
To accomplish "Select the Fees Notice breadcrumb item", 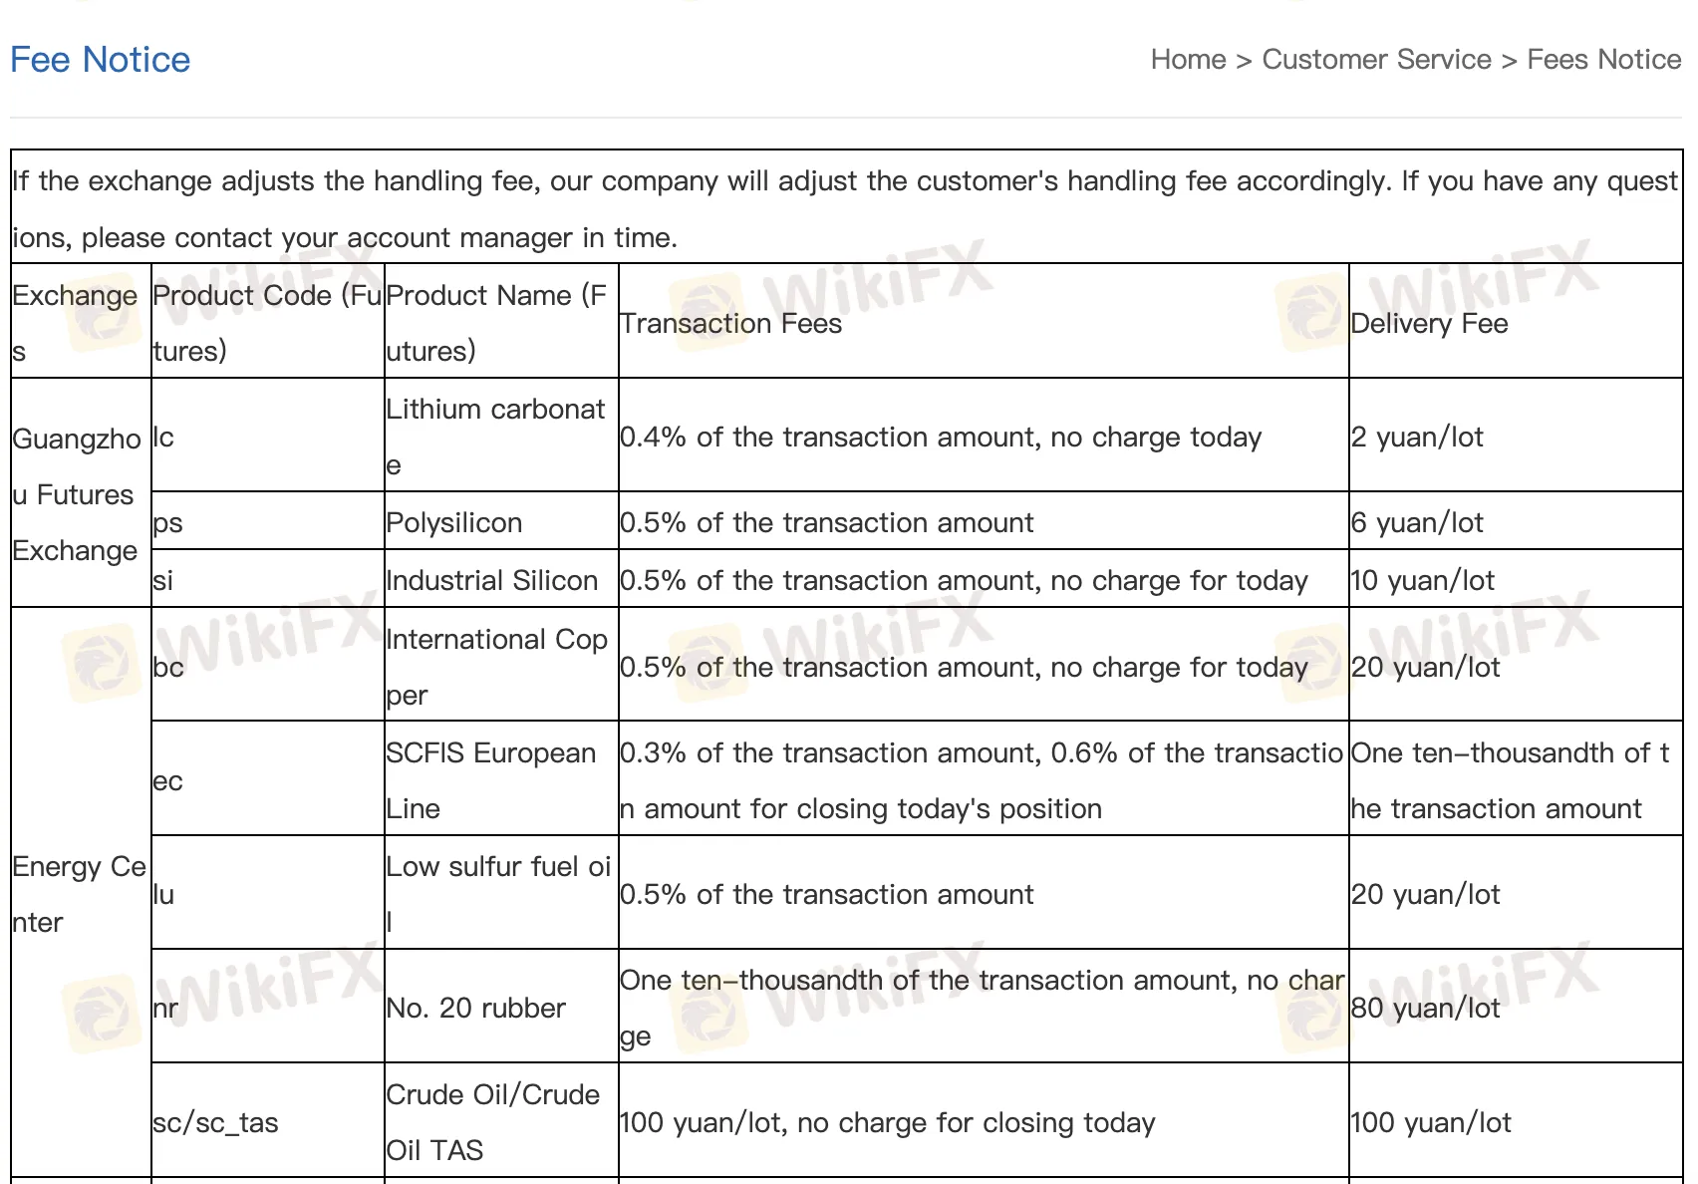I will 1603,60.
